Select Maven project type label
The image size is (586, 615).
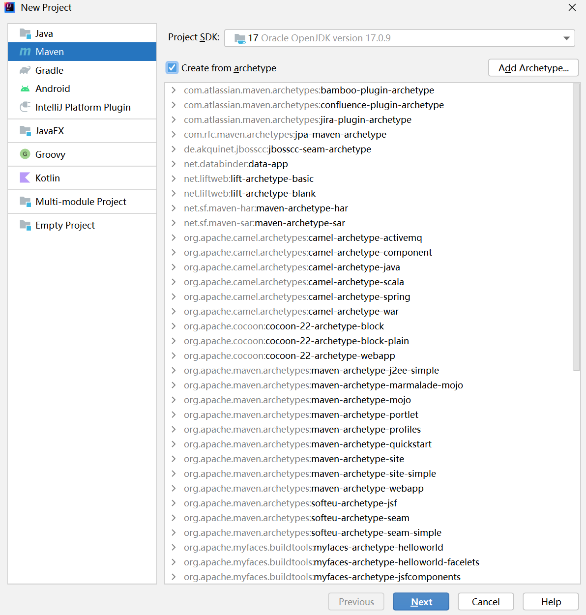click(50, 52)
